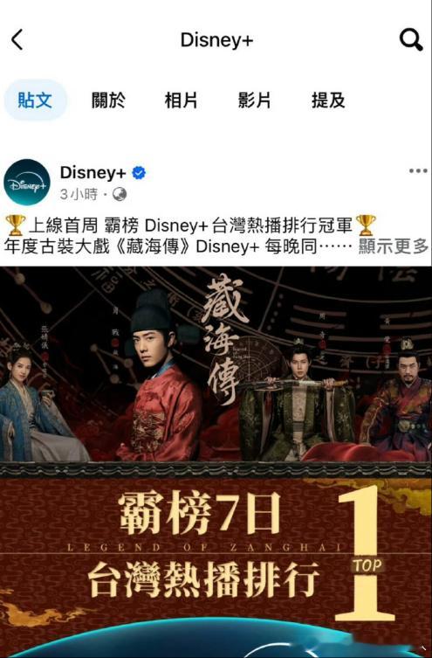Open the post's three-dot options menu
The width and height of the screenshot is (432, 658).
[x=418, y=170]
